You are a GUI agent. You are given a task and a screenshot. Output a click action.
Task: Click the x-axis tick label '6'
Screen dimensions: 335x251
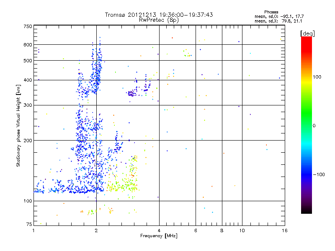(196, 231)
